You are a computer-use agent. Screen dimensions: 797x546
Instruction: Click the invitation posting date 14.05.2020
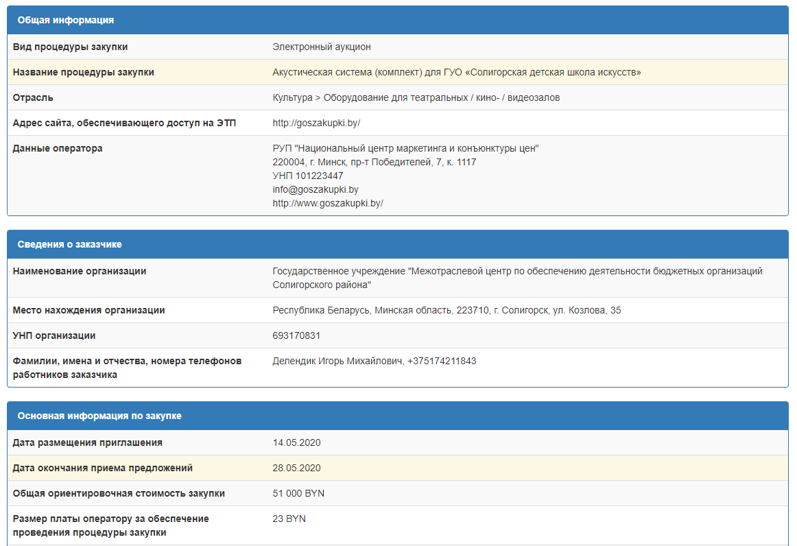click(296, 442)
